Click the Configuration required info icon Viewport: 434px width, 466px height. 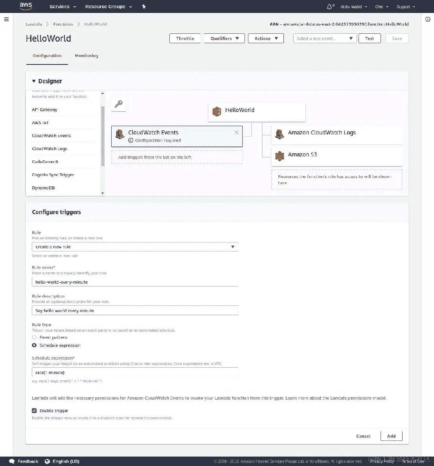pyautogui.click(x=131, y=140)
